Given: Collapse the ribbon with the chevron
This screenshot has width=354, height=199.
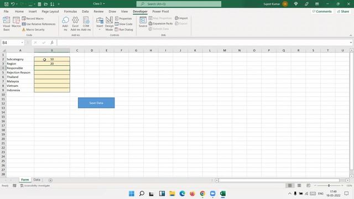Looking at the screenshot, I should 351,35.
